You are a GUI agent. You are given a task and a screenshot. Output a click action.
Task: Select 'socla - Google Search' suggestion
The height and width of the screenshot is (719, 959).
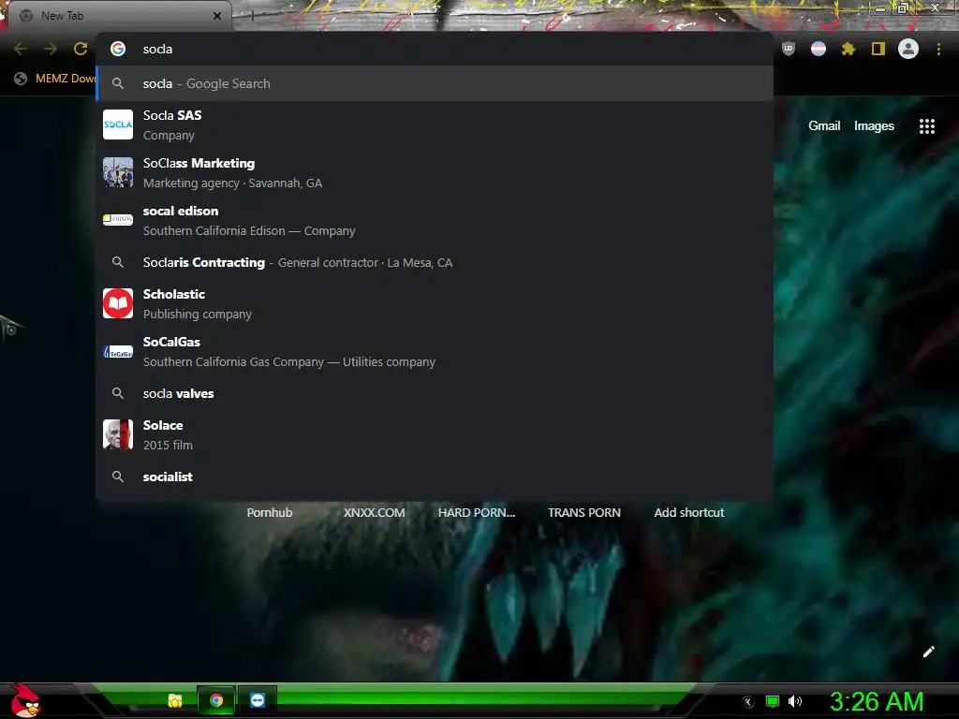435,83
